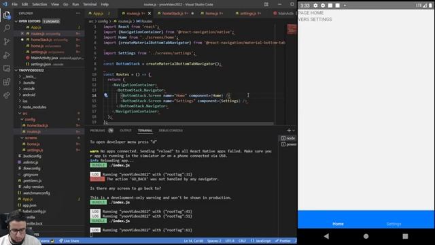Tap the Home bottom tab in emulator

click(338, 224)
